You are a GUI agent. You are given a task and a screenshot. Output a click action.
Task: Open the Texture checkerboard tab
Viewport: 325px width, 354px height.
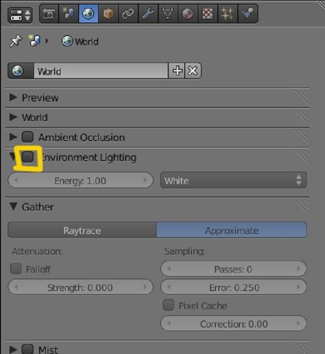tap(206, 14)
